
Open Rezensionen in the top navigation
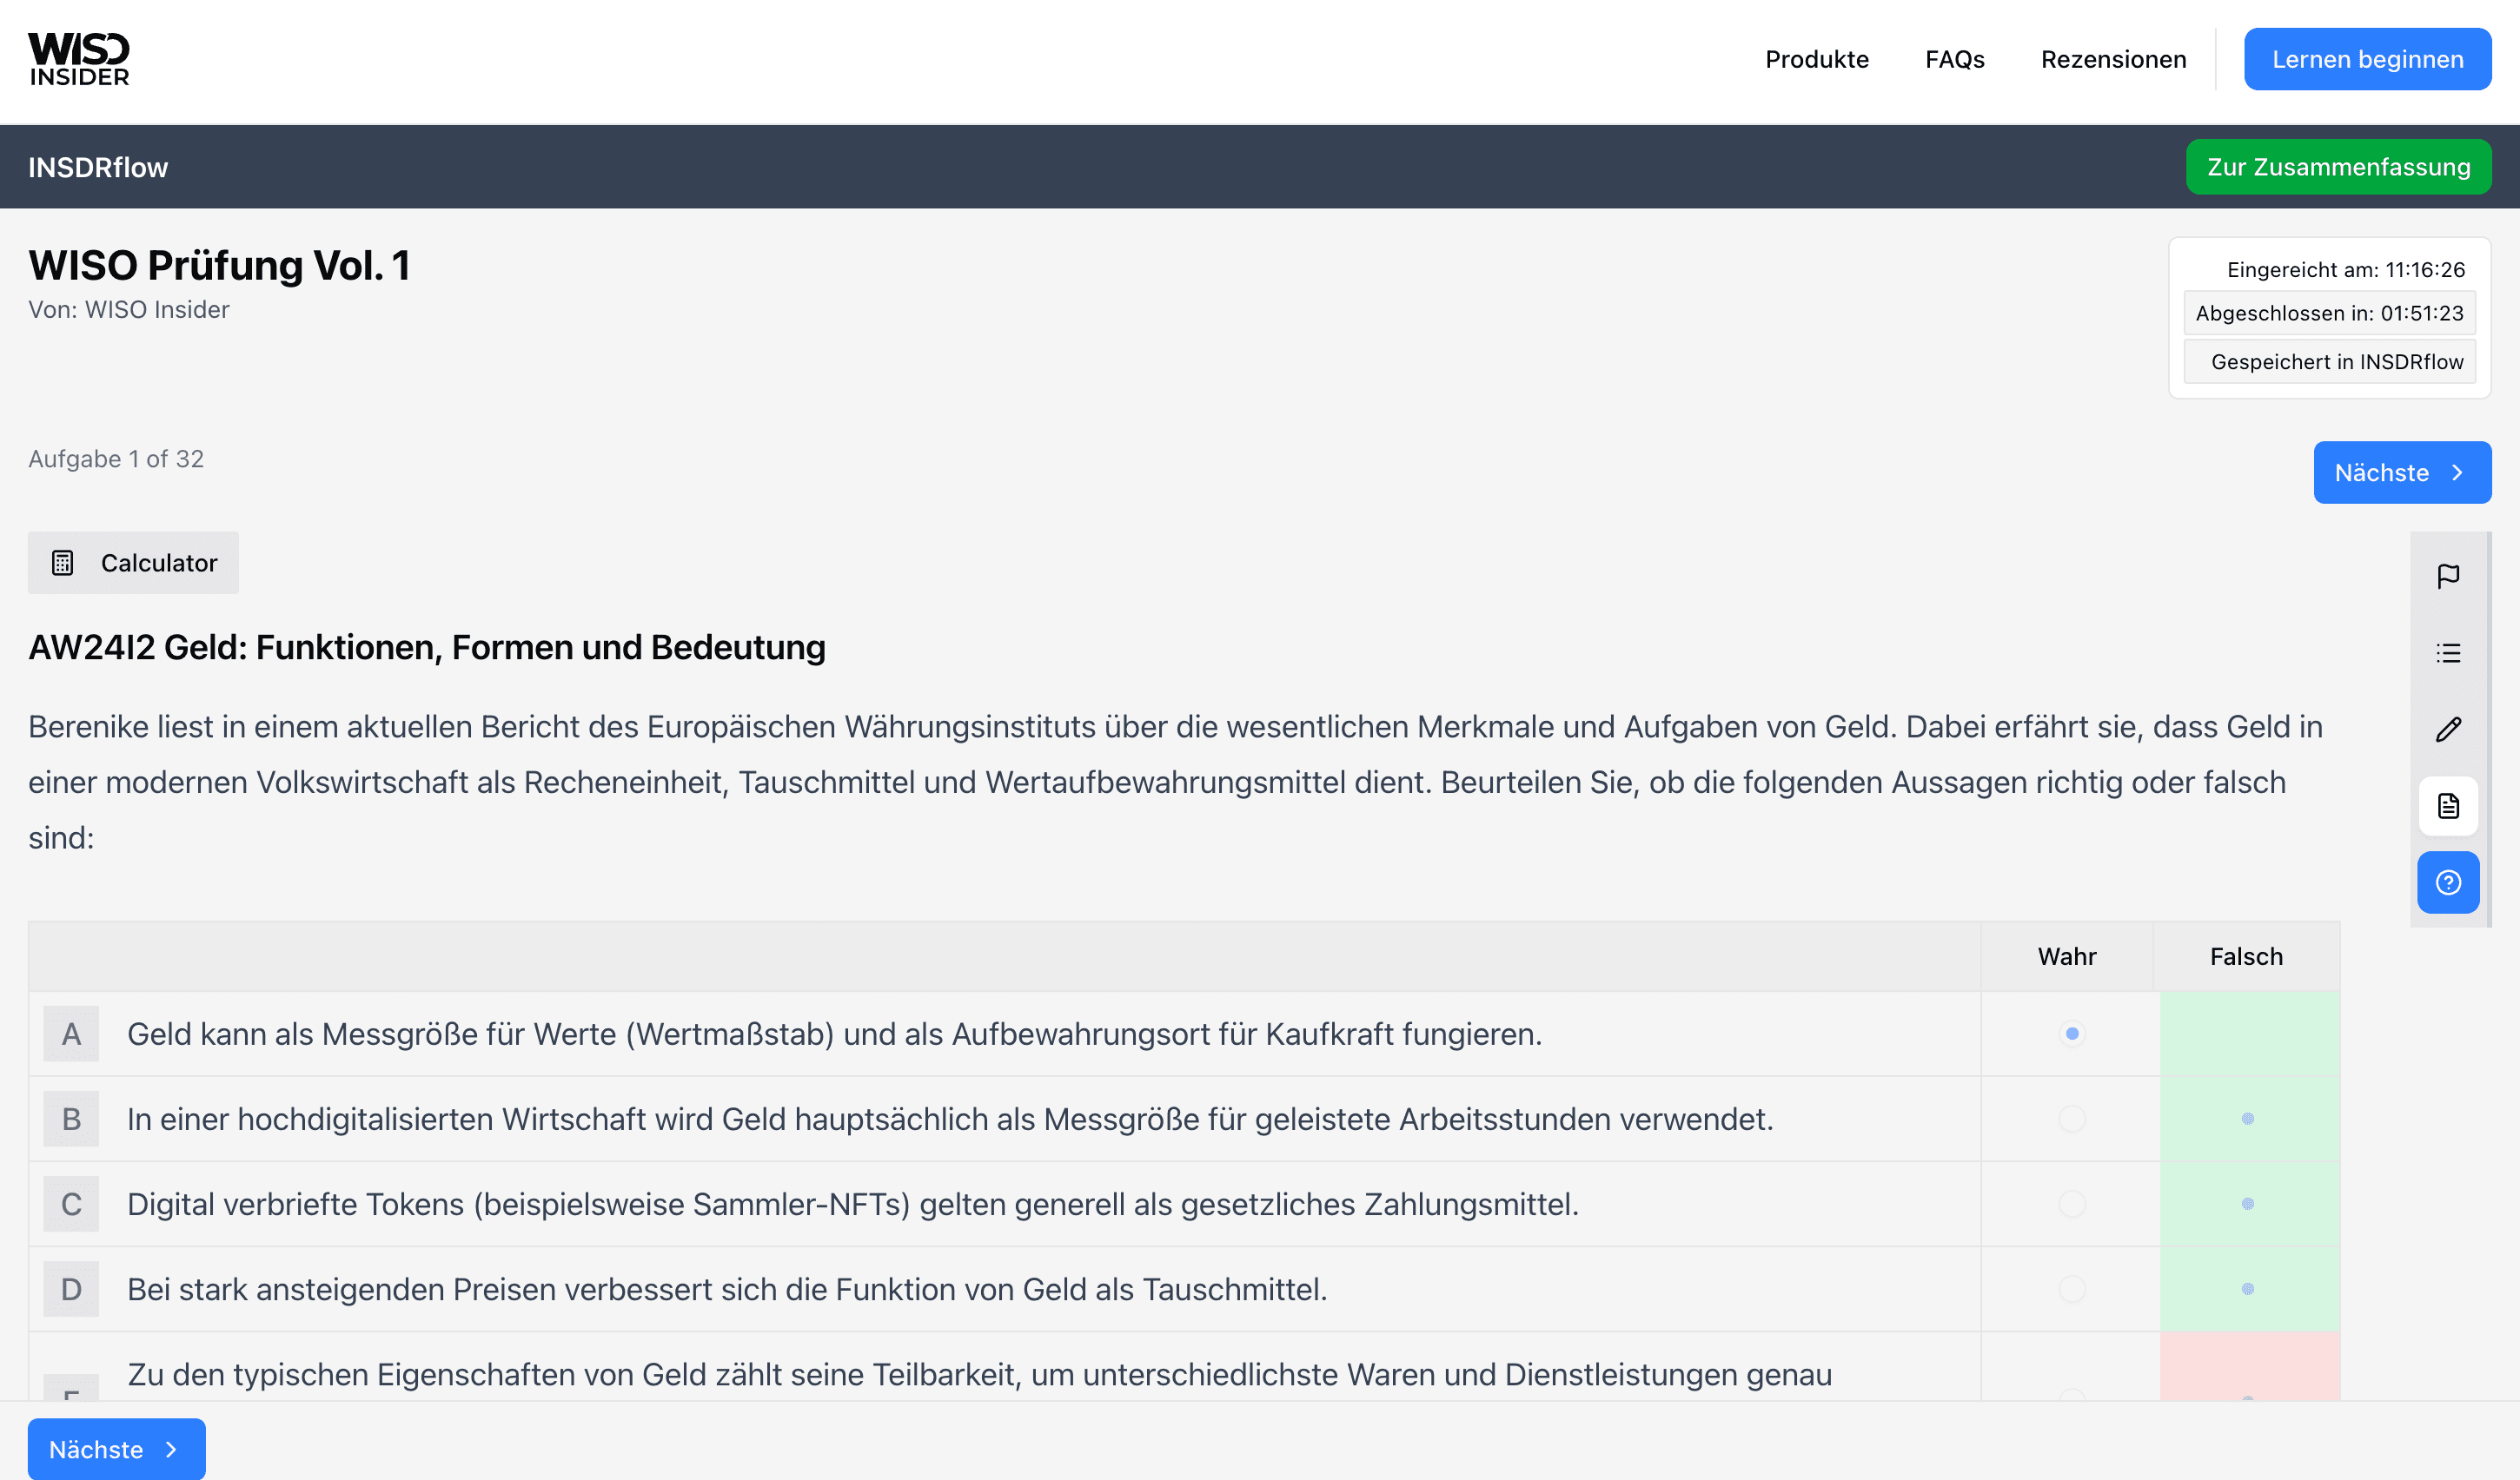click(x=2114, y=59)
